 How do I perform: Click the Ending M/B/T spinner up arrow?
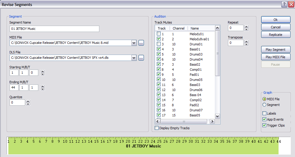pos(43,86)
